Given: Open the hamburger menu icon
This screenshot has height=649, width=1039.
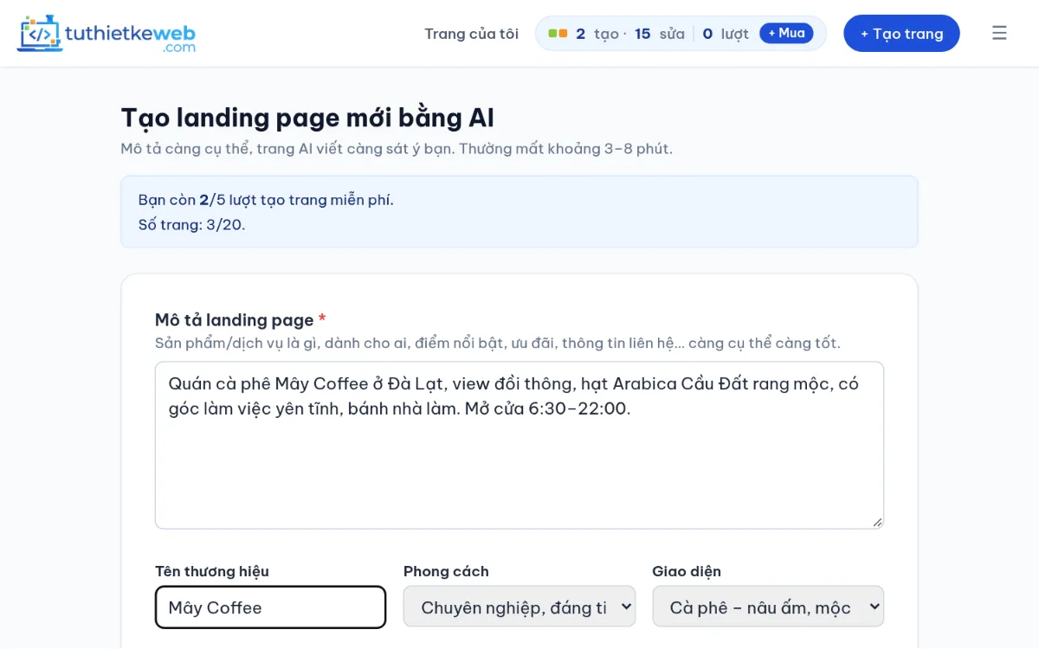Looking at the screenshot, I should 999,34.
